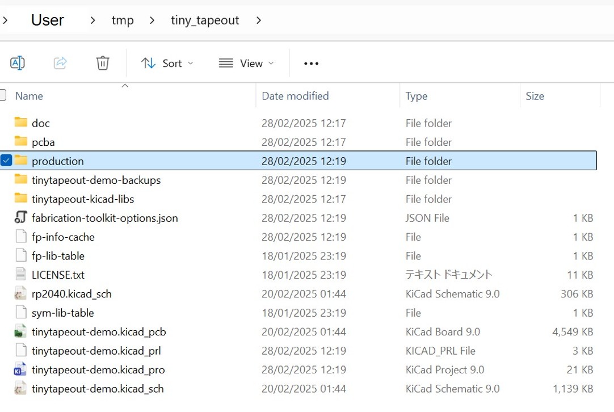Expand the chevron between User and tmp
Viewport: 614px width, 412px height.
pyautogui.click(x=92, y=20)
